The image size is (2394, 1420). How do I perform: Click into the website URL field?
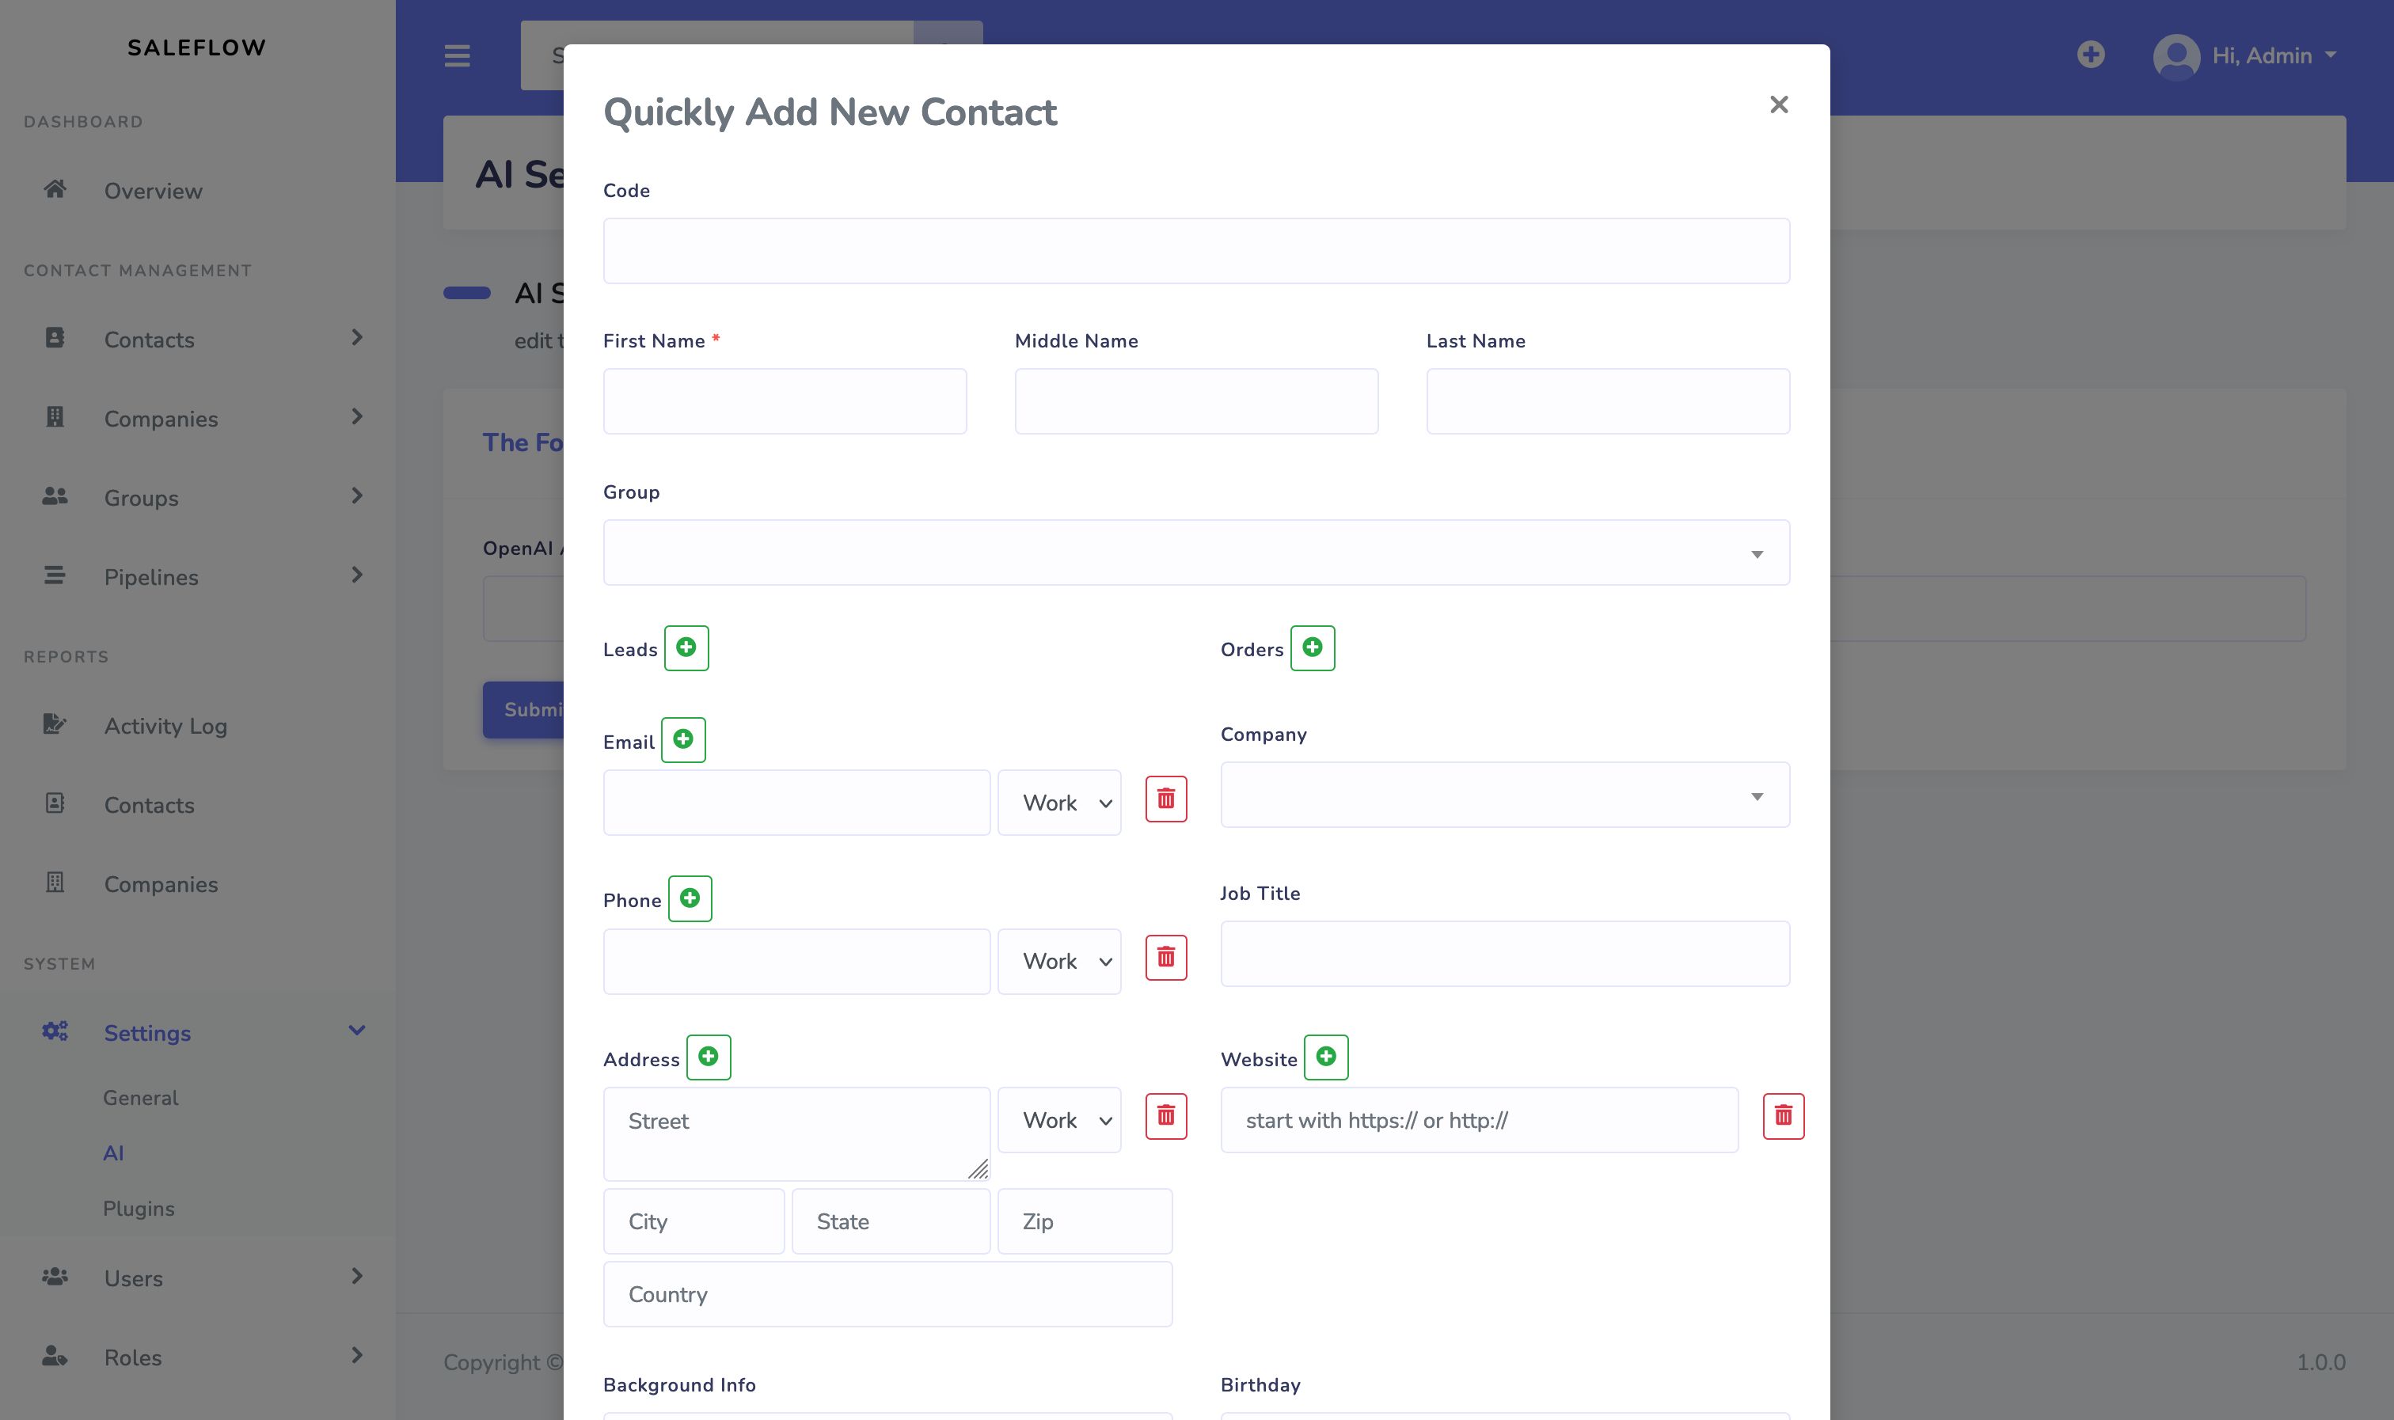coord(1478,1121)
